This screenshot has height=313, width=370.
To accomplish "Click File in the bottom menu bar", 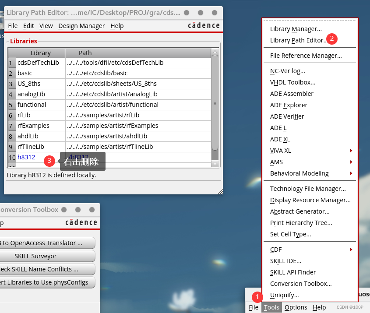I will 254,307.
